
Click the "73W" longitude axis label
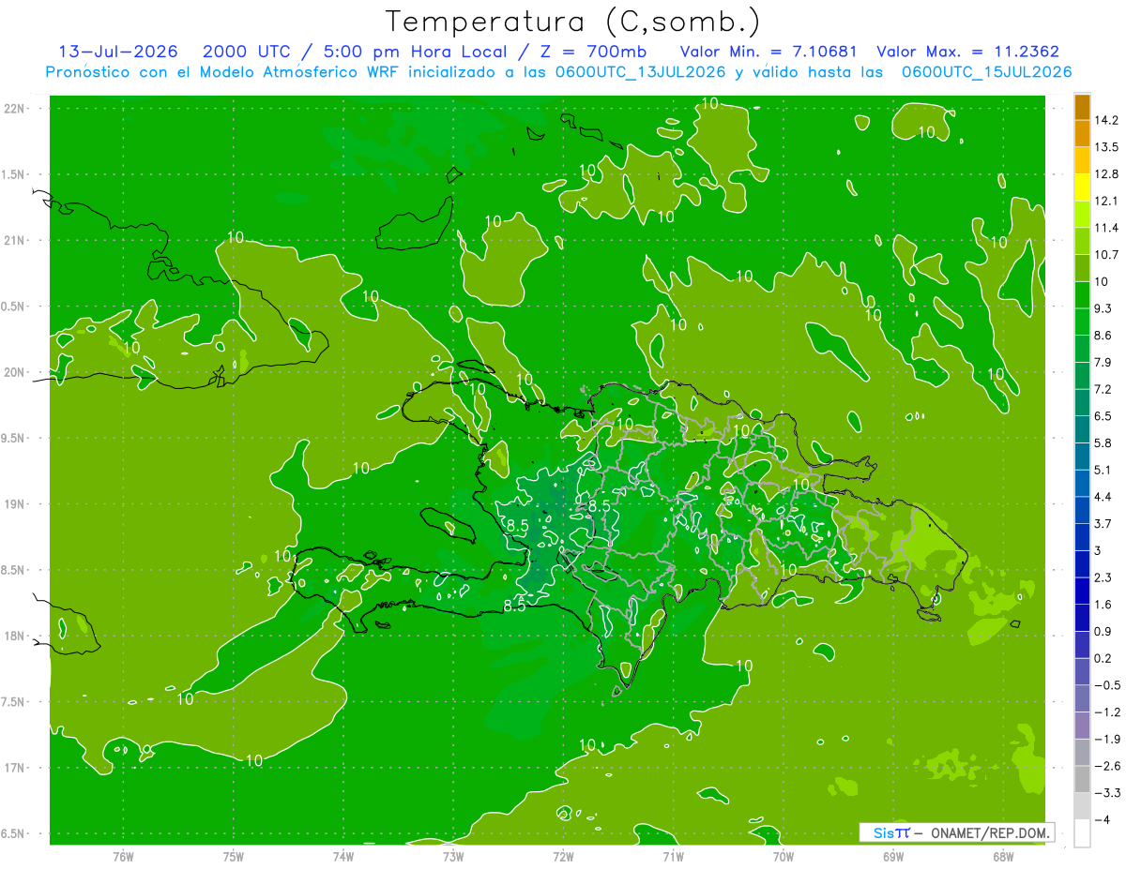coord(453,857)
